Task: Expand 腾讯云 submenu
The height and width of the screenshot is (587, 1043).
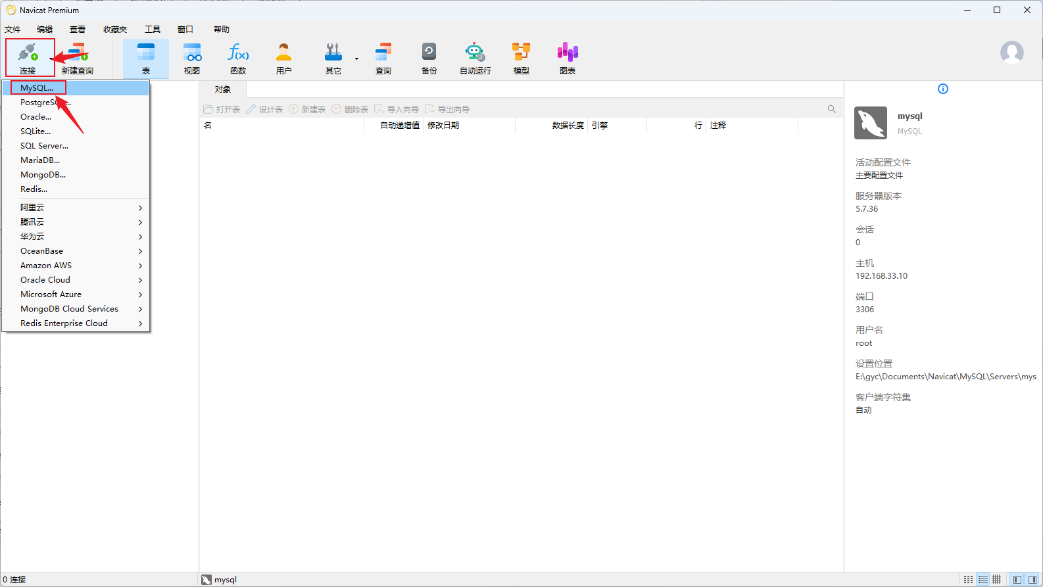Action: pos(76,222)
